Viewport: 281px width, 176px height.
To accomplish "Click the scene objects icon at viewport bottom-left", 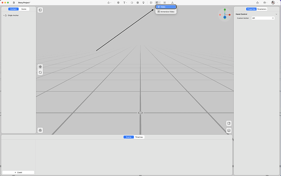I will click(x=40, y=130).
